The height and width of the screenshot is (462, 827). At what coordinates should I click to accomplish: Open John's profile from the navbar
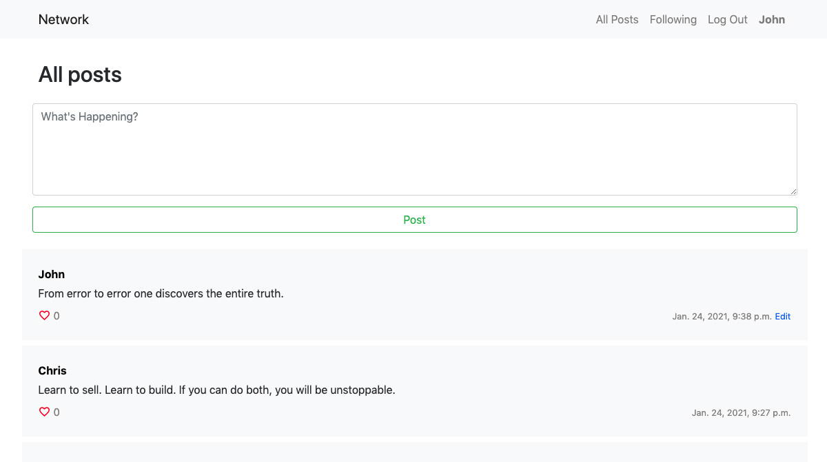[x=771, y=19]
